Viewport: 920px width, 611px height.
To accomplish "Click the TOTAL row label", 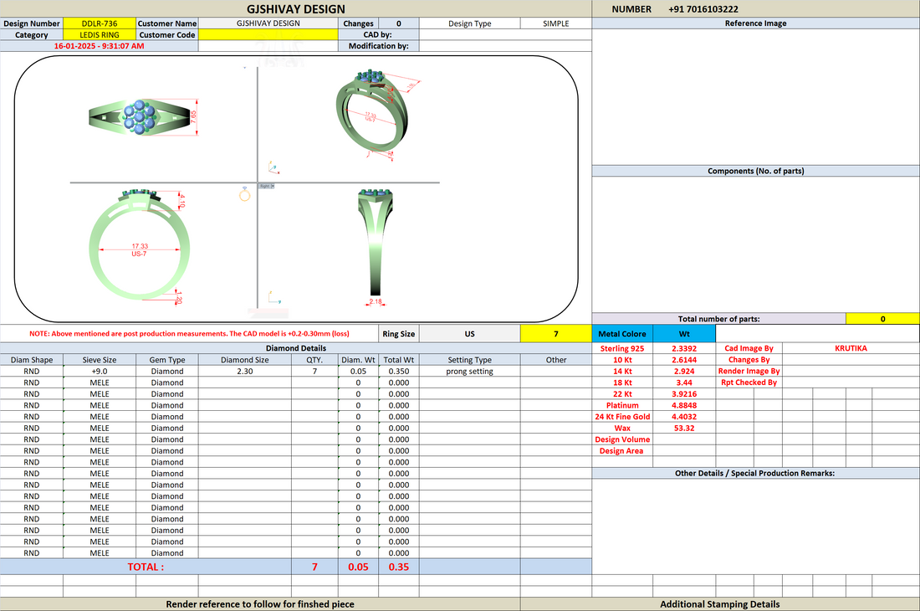I will pyautogui.click(x=146, y=567).
